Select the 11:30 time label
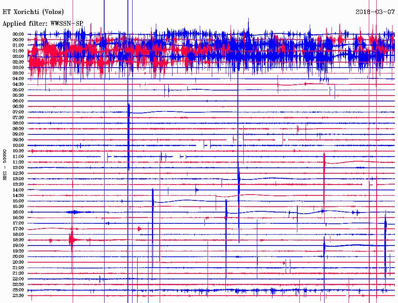The image size is (398, 303). coord(18,162)
